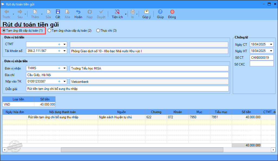Click the Tiểu mục column header
Image resolution: width=278 pixels, height=161 pixels.
click(x=221, y=112)
